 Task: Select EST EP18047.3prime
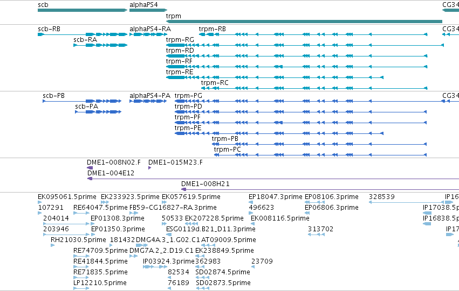tap(276, 197)
